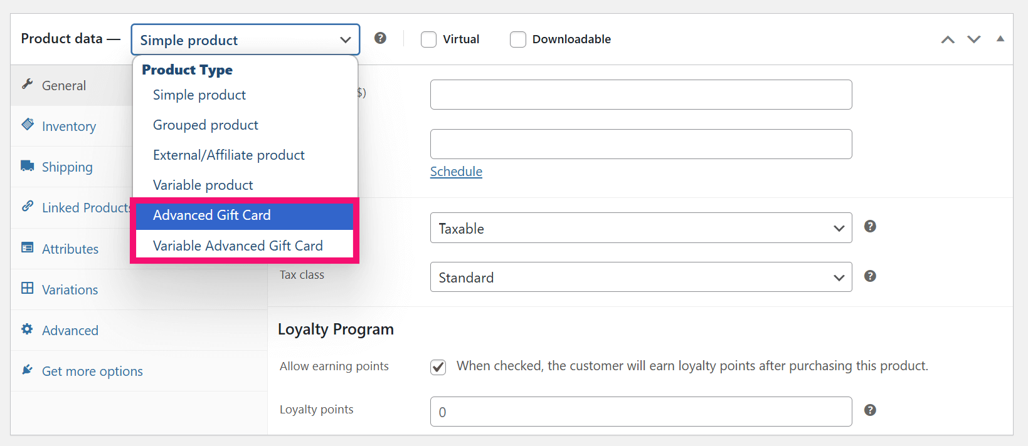Open the Taxable tax status dropdown
Viewport: 1028px width, 446px height.
point(640,228)
